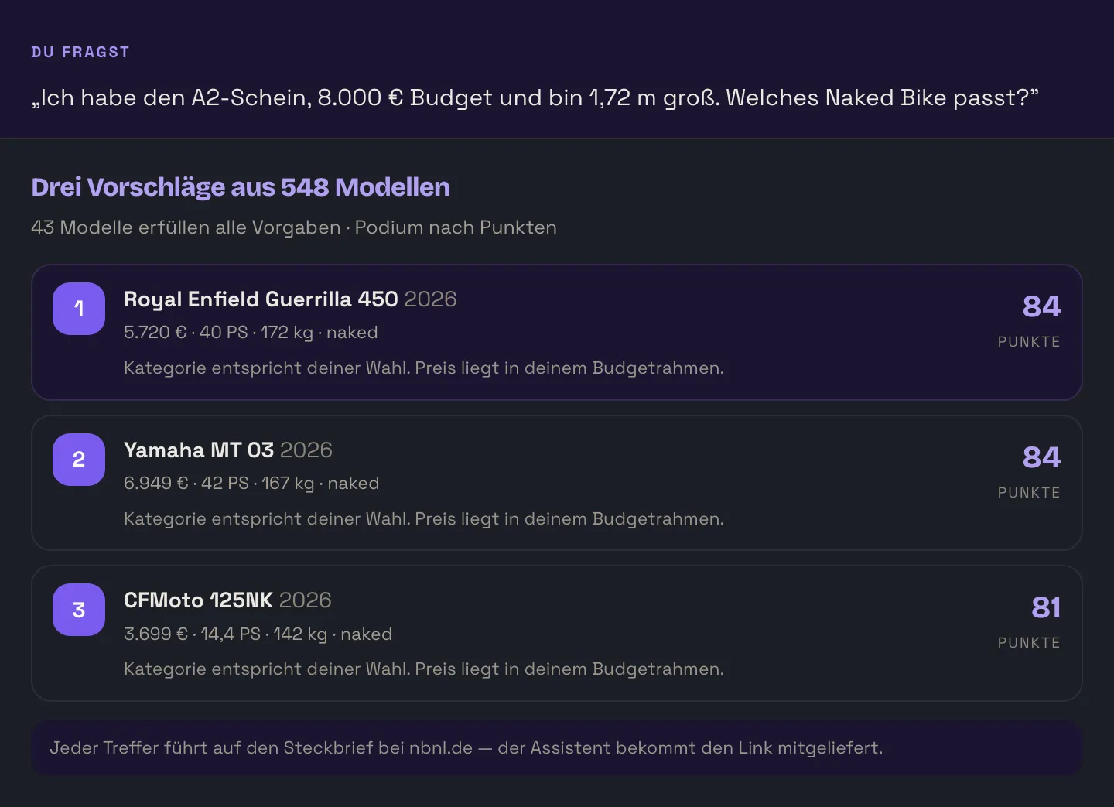Click the purple rank 2 badge
The width and height of the screenshot is (1114, 807).
click(79, 460)
